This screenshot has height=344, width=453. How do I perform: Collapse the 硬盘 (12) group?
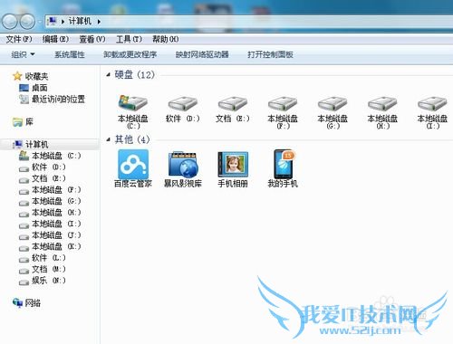[109, 75]
